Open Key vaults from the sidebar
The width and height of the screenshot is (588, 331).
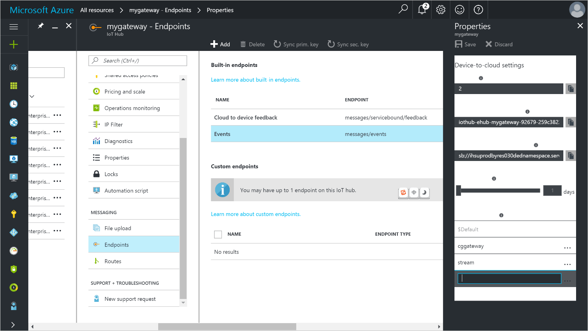point(14,214)
